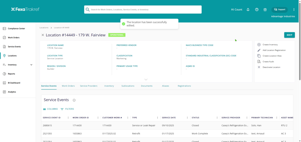The width and height of the screenshot is (301, 142).
Task: Click the Support button
Action: (279, 10)
